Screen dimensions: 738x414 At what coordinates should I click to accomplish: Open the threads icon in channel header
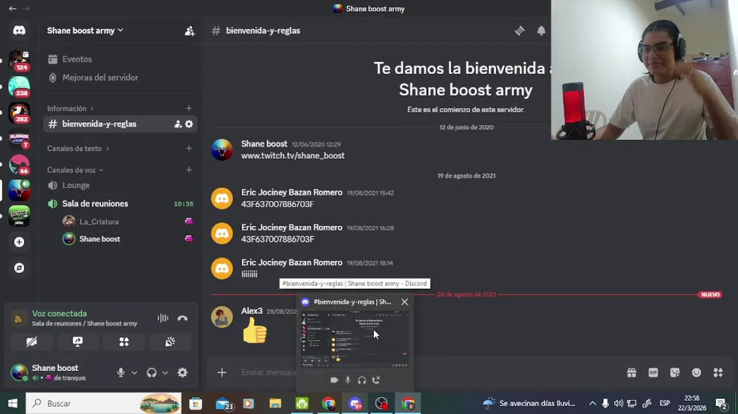tap(520, 31)
